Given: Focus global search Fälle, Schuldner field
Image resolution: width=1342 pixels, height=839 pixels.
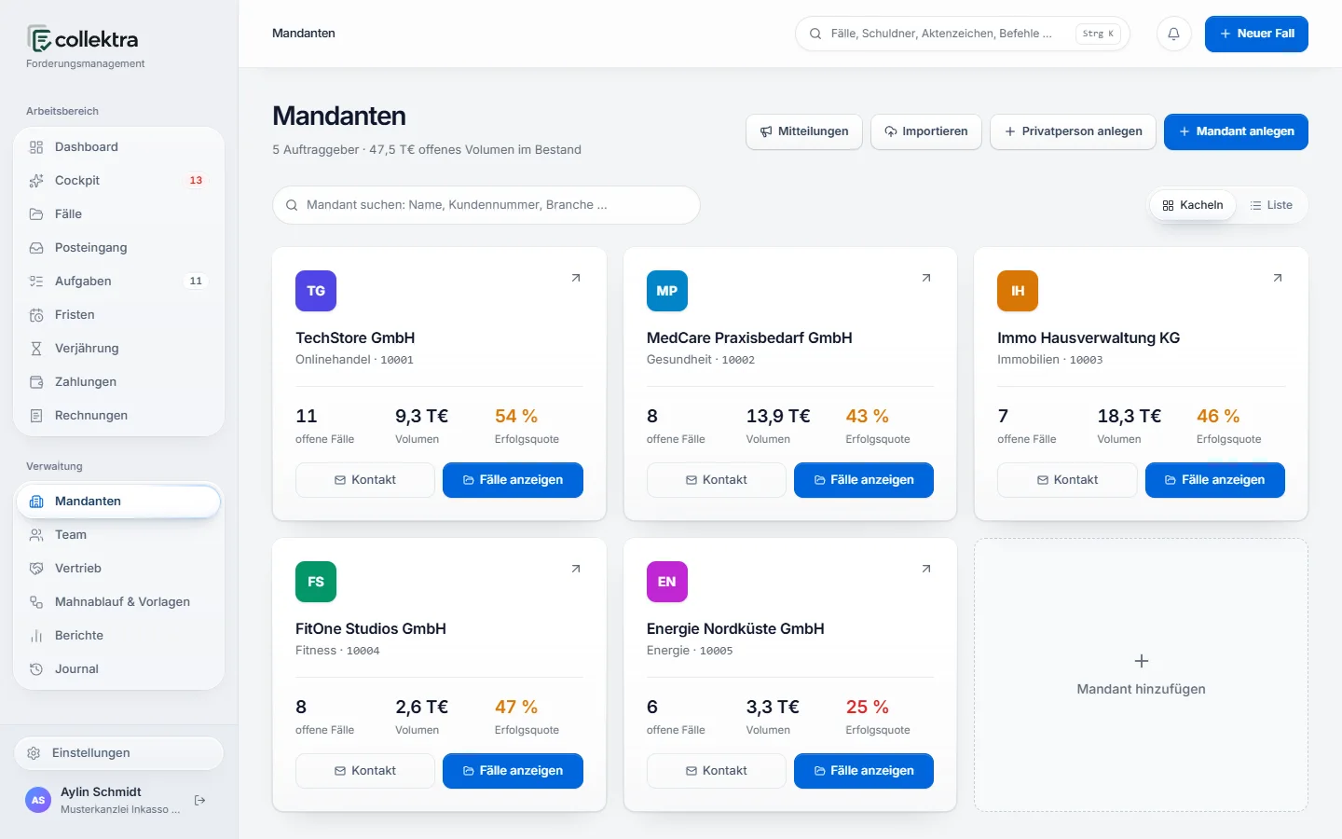Looking at the screenshot, I should (963, 34).
